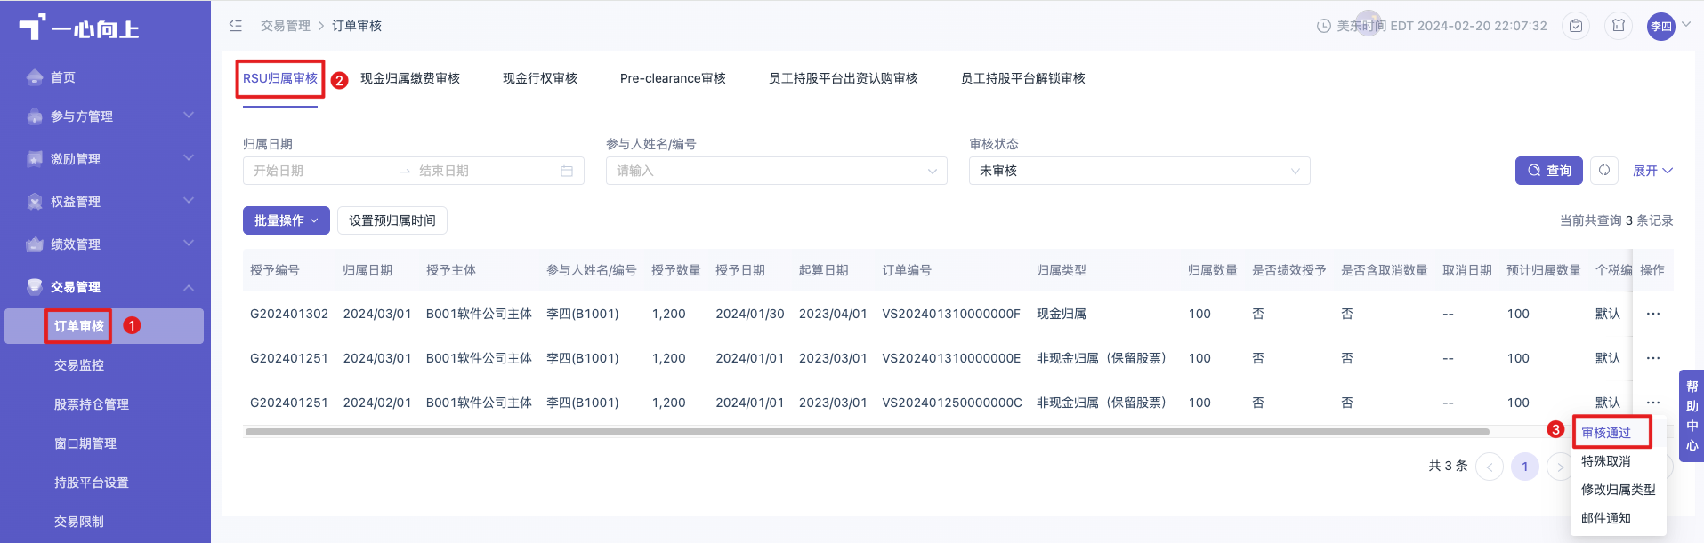Open 批量操作 dropdown button
Viewport: 1704px width, 543px height.
[287, 220]
